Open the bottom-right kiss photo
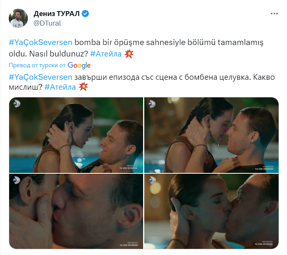Image resolution: width=287 pixels, height=255 pixels. coord(211,211)
